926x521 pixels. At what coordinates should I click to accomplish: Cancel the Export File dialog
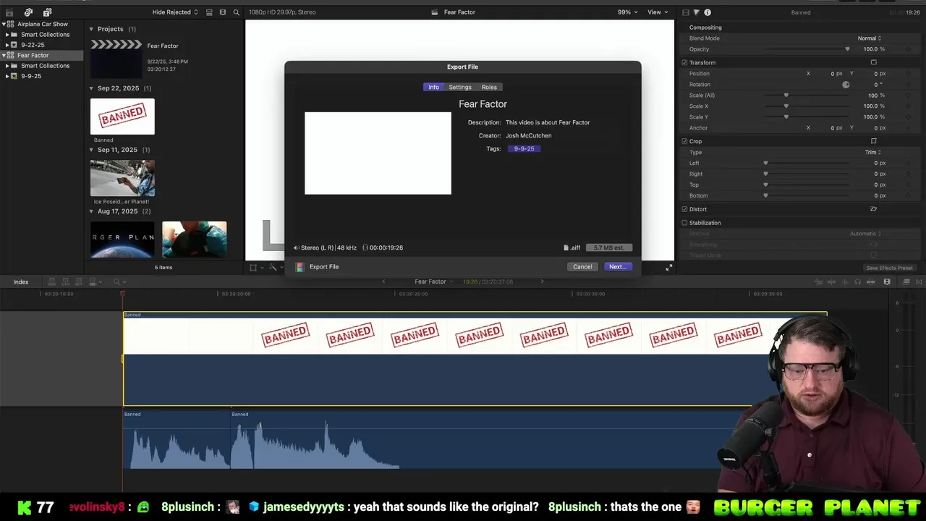point(582,267)
